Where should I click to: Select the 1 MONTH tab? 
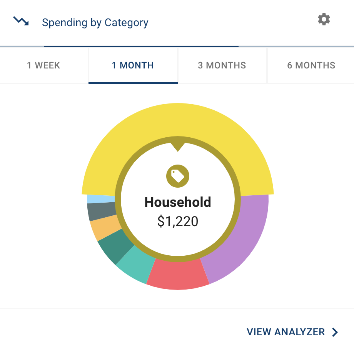pos(133,65)
